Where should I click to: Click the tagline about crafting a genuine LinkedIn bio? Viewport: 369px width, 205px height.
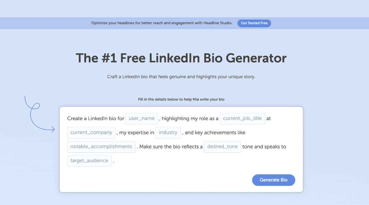coord(181,76)
